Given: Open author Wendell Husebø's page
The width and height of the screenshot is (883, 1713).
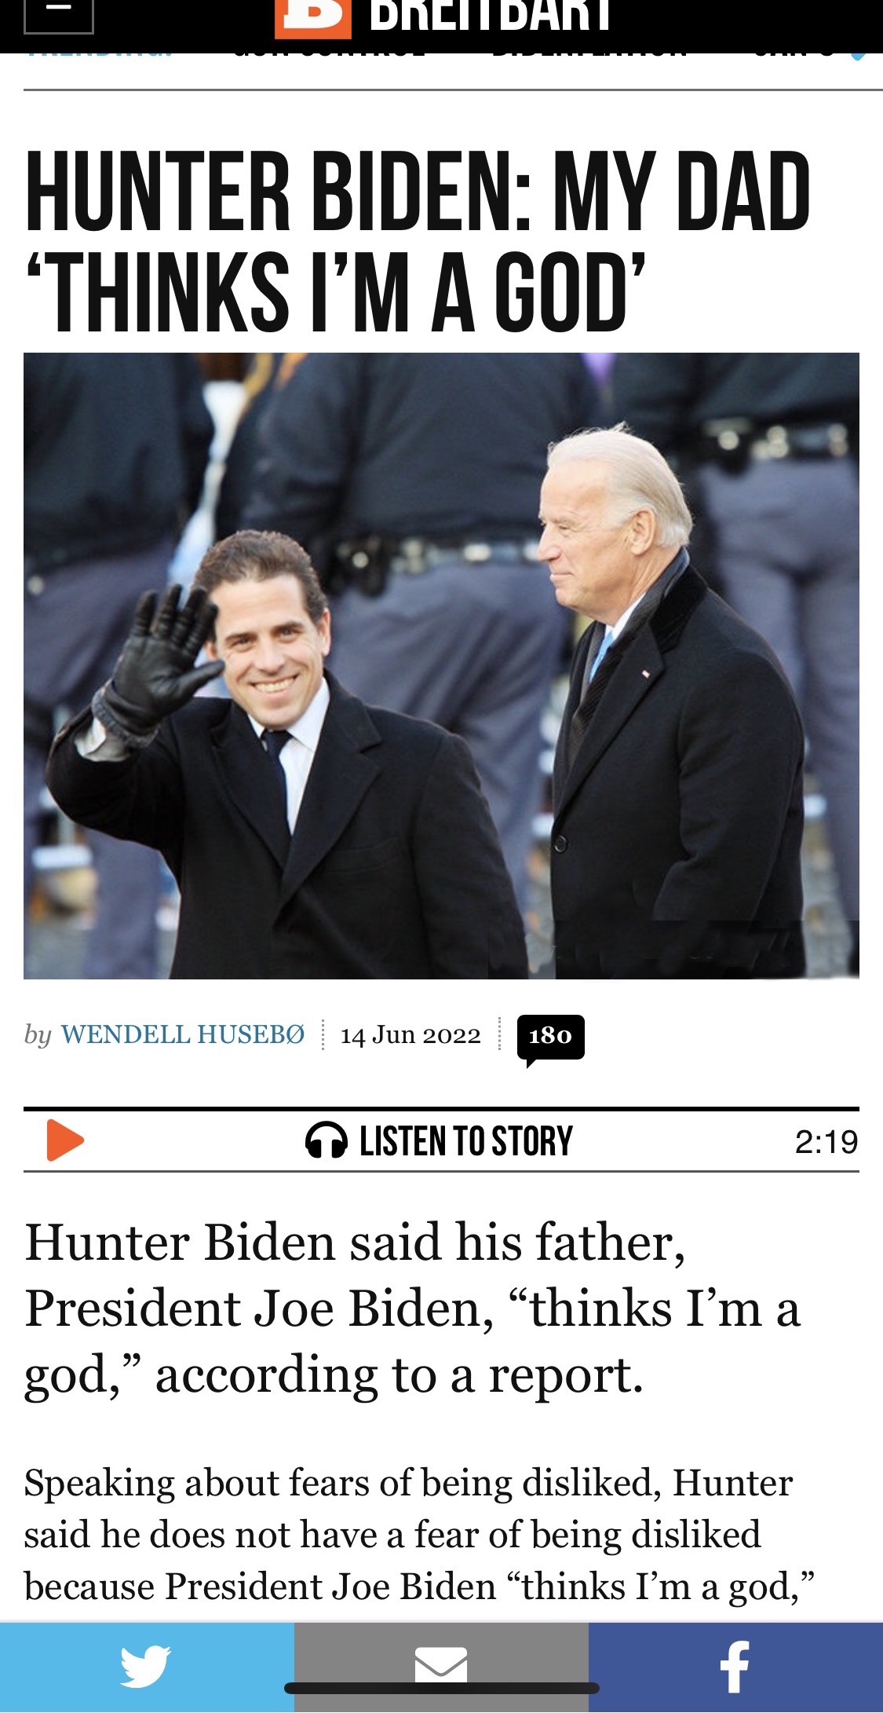Looking at the screenshot, I should pos(183,1034).
